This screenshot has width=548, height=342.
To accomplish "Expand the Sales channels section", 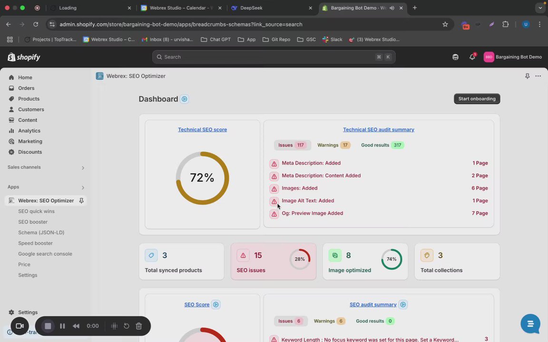I will [83, 168].
